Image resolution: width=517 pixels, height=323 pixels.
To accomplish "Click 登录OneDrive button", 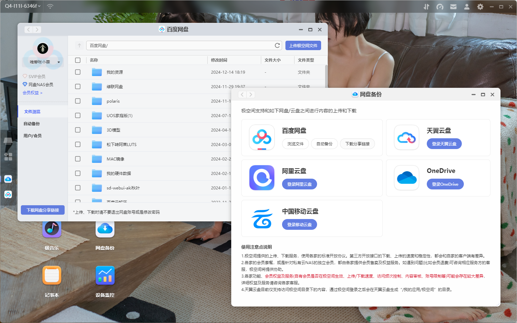I will pyautogui.click(x=445, y=184).
